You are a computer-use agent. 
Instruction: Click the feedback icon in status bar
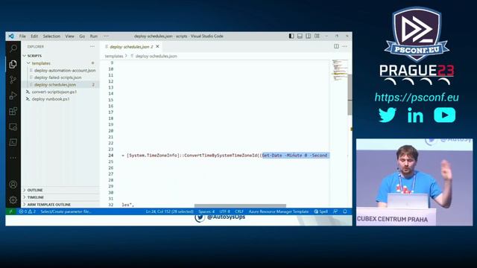(335, 211)
